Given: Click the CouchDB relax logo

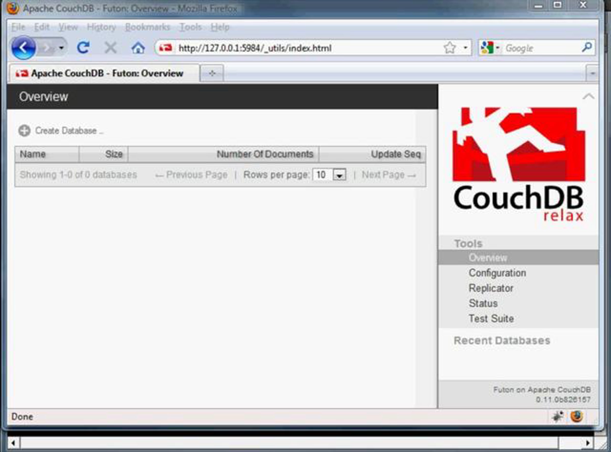Looking at the screenshot, I should 519,164.
